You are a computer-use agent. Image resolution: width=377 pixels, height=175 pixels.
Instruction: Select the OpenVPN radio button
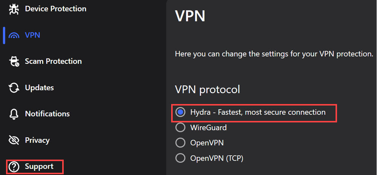click(180, 143)
